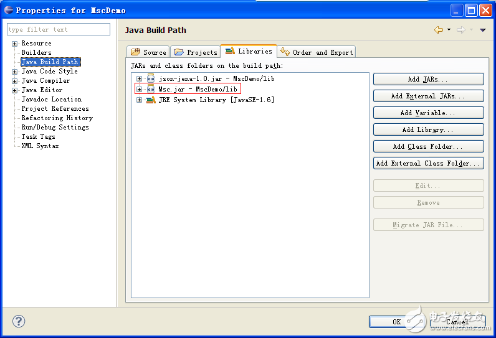
Task: Confirm with the OK button
Action: click(x=397, y=322)
